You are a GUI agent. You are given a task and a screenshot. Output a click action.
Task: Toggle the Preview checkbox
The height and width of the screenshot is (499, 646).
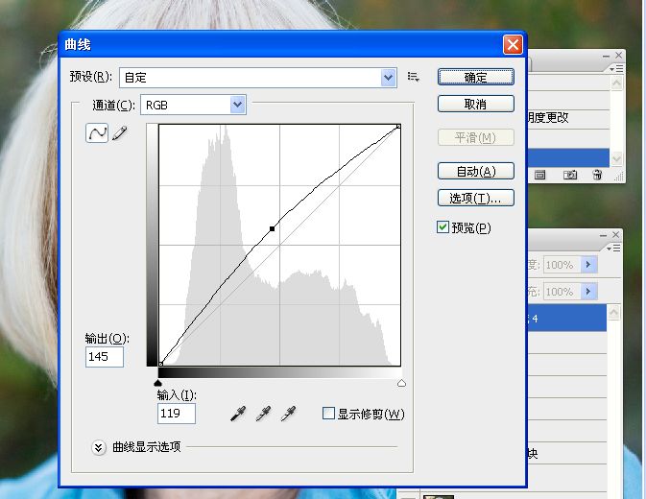(443, 226)
